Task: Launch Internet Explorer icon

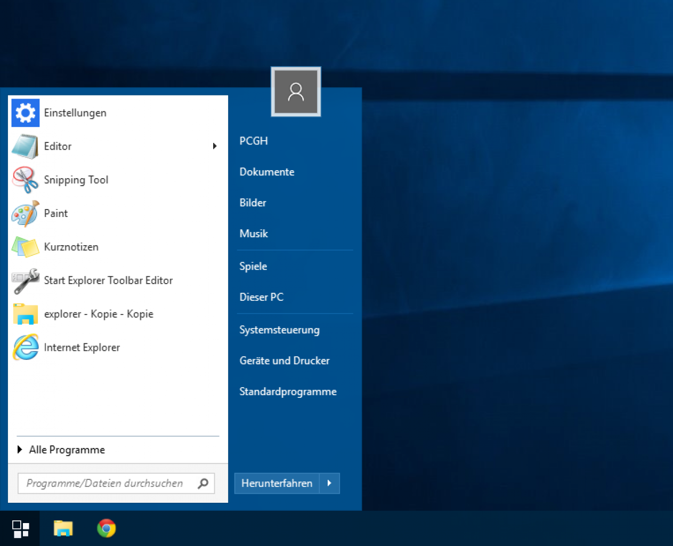Action: tap(25, 348)
